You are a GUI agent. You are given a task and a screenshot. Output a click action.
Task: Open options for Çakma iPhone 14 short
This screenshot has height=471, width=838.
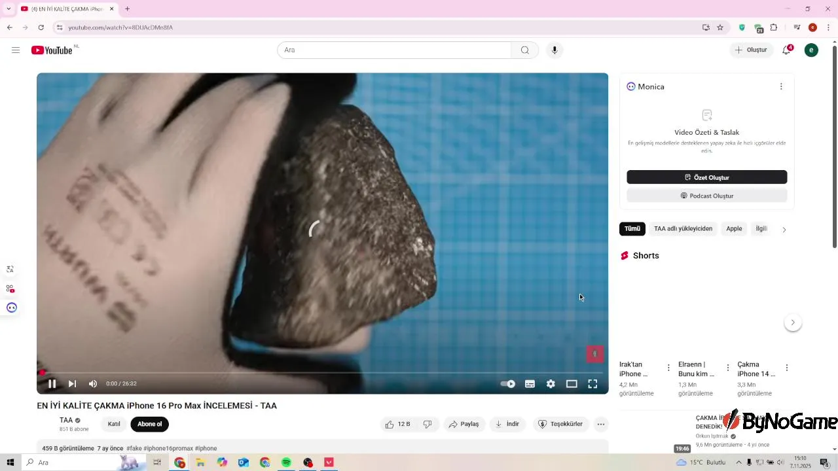[787, 368]
